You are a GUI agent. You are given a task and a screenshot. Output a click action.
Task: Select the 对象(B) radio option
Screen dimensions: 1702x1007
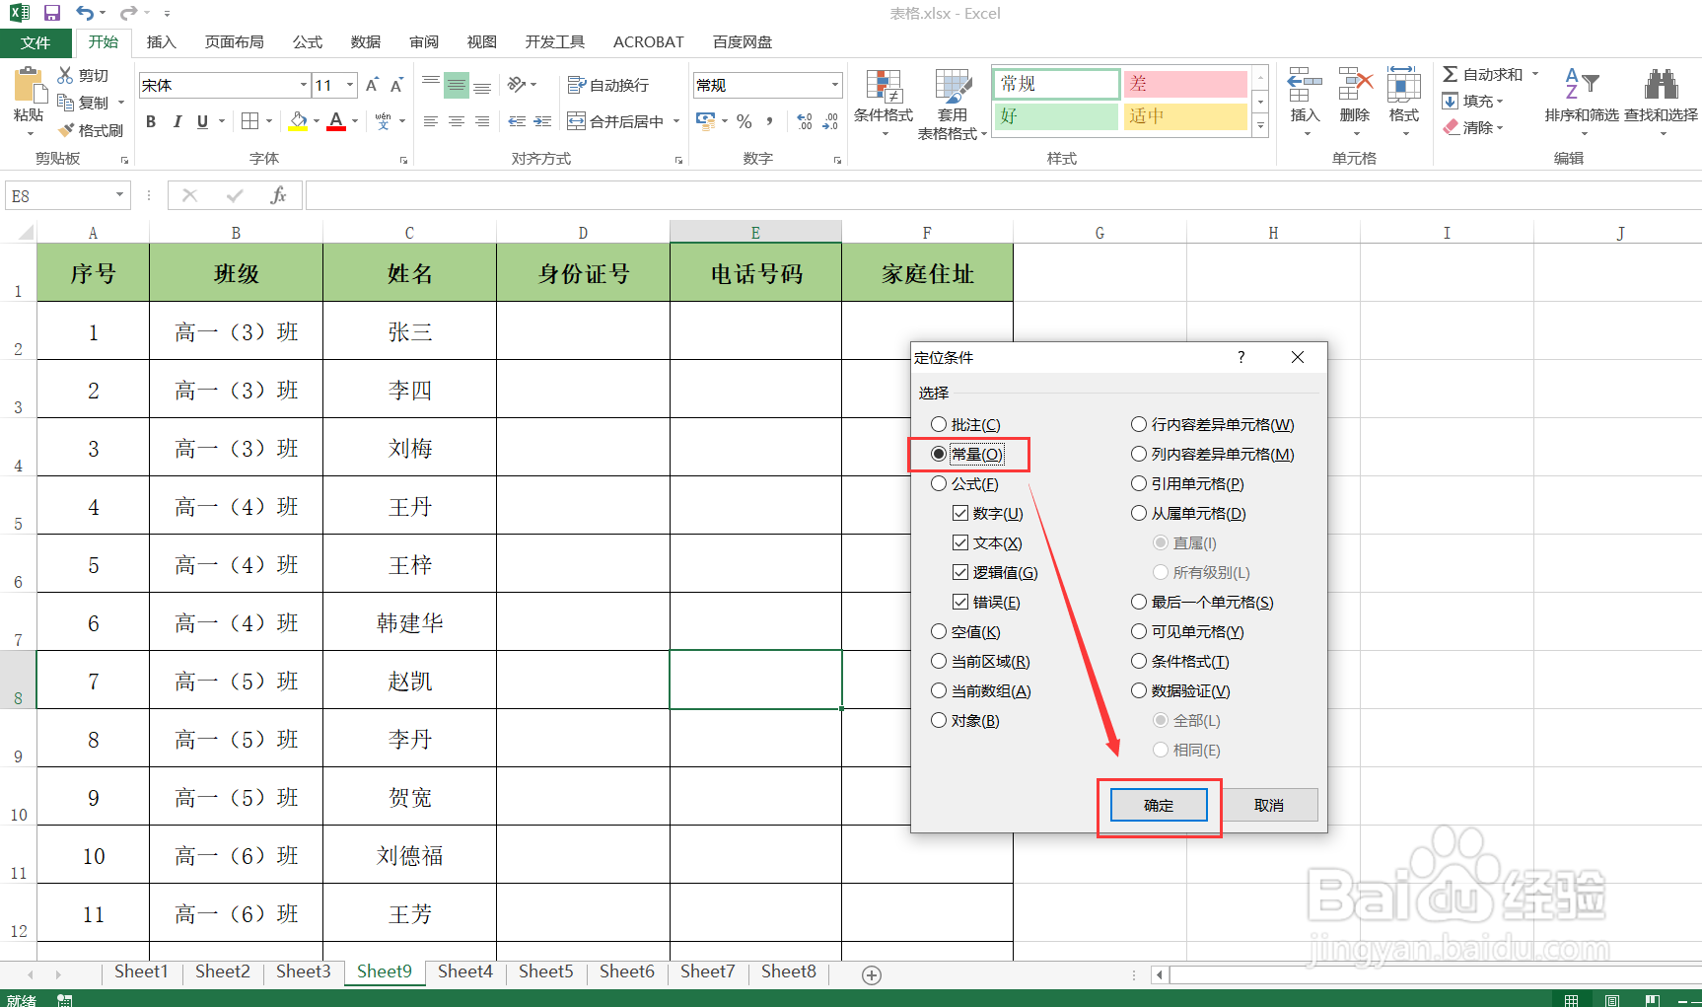click(939, 720)
